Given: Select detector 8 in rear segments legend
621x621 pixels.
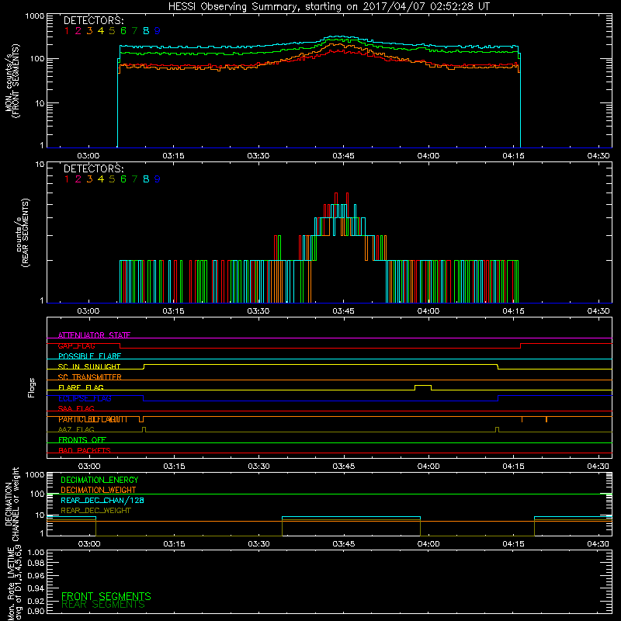Looking at the screenshot, I should 146,179.
